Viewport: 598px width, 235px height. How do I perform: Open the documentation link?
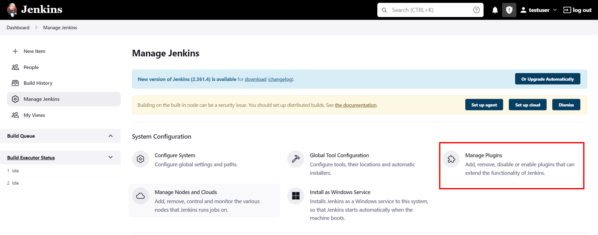[x=356, y=105]
